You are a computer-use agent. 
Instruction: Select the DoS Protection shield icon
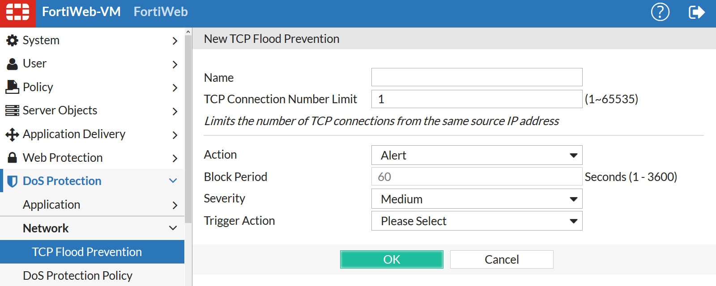[x=13, y=181]
